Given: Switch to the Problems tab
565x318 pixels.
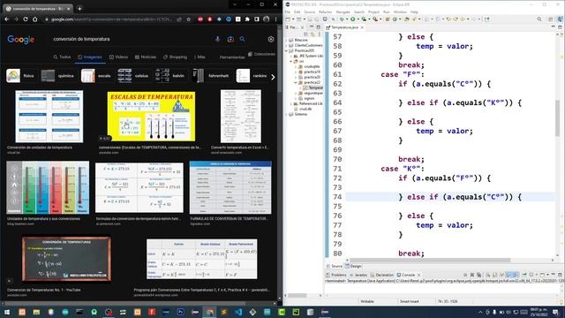Looking at the screenshot, I should click(x=336, y=275).
